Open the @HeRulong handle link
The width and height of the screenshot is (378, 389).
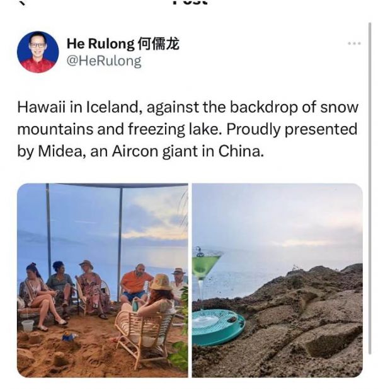pyautogui.click(x=104, y=61)
